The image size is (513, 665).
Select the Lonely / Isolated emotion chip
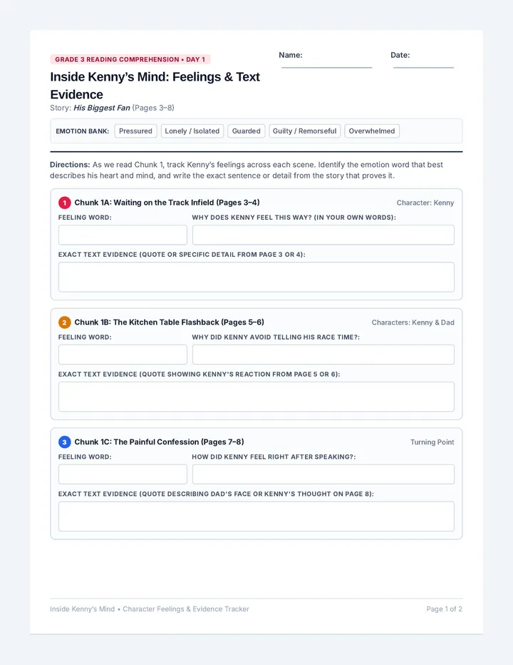tap(192, 131)
